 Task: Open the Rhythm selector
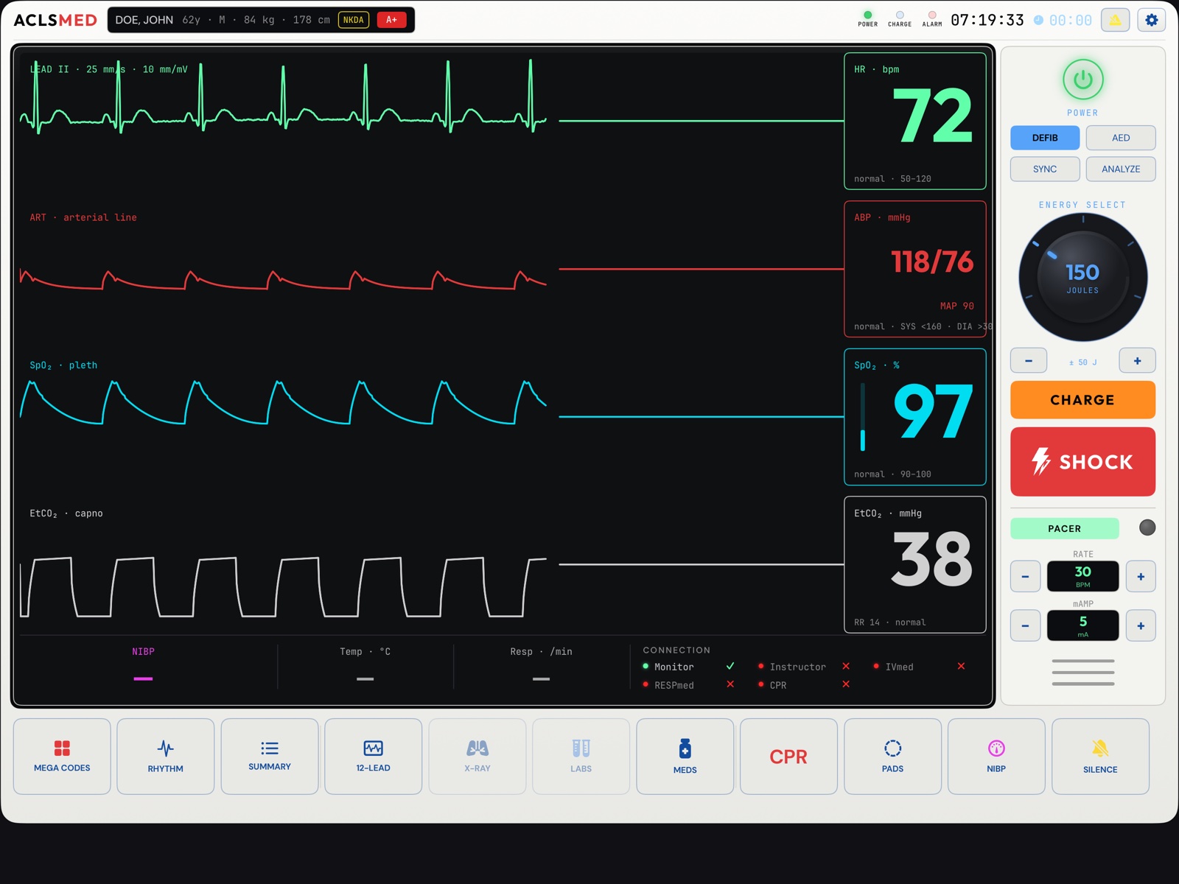point(166,756)
